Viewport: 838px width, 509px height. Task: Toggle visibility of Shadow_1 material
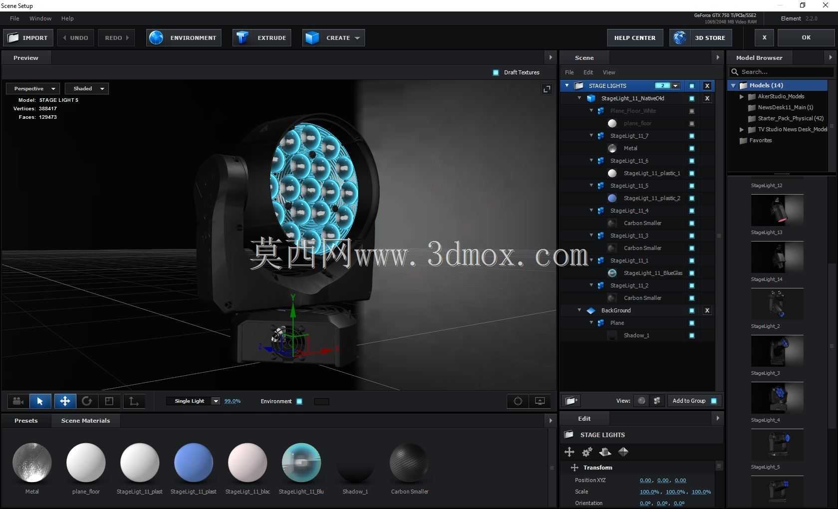coord(692,335)
